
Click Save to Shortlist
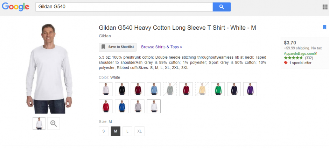click(118, 47)
